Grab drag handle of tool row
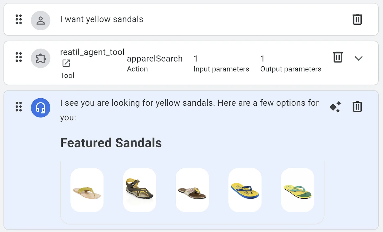Screen dimensions: 383x232 19,57
